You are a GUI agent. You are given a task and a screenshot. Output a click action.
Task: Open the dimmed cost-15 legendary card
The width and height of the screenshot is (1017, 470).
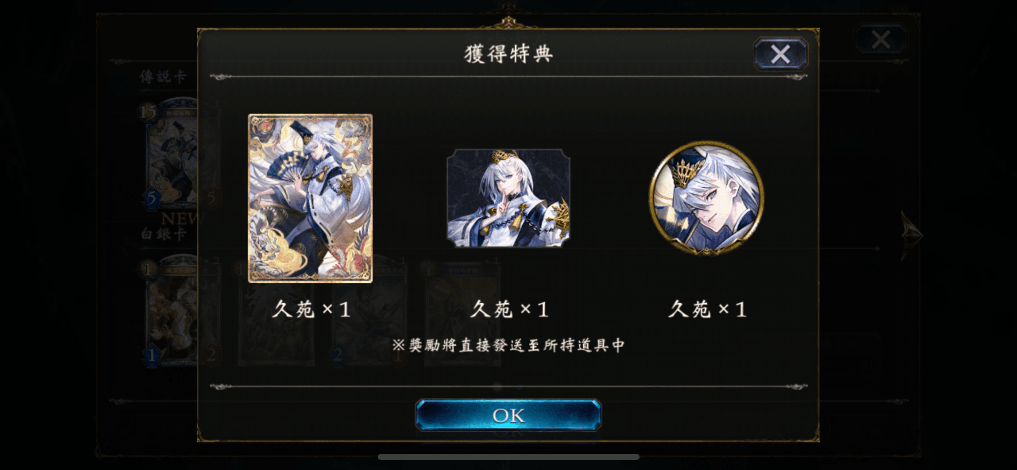pyautogui.click(x=171, y=155)
